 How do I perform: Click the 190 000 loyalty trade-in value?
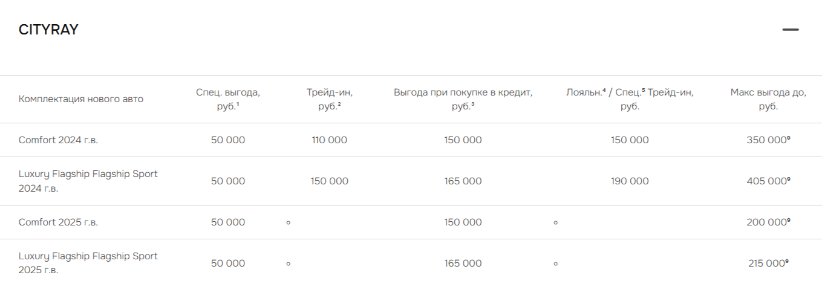630,181
